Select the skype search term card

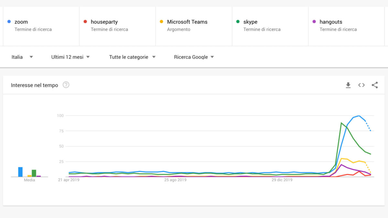coord(270,26)
